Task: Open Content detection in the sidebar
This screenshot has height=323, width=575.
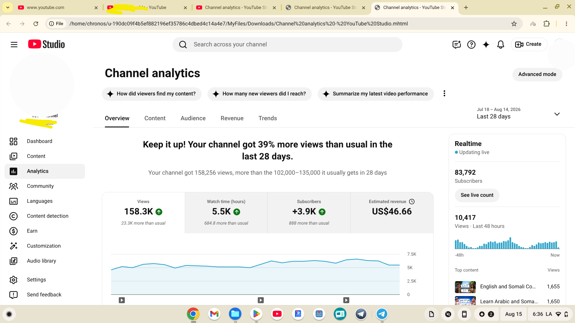Action: tap(45, 216)
